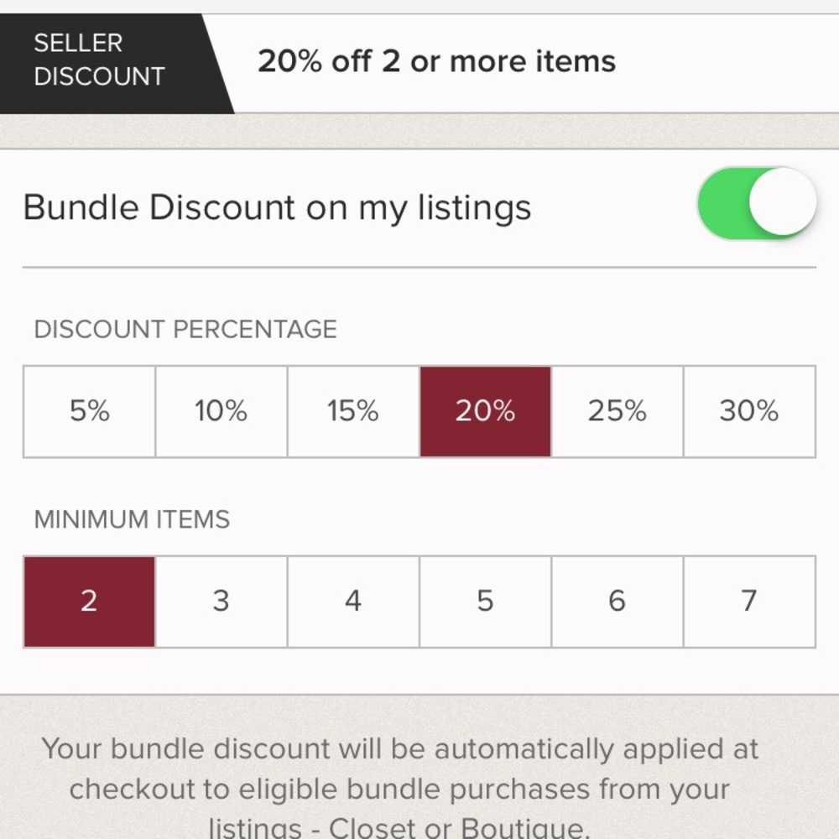The height and width of the screenshot is (839, 839).
Task: Set minimum items to 3
Action: tap(221, 601)
